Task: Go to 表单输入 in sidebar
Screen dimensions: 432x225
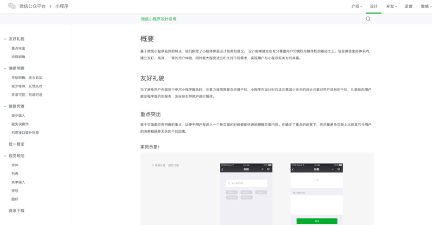Action: pos(18,182)
